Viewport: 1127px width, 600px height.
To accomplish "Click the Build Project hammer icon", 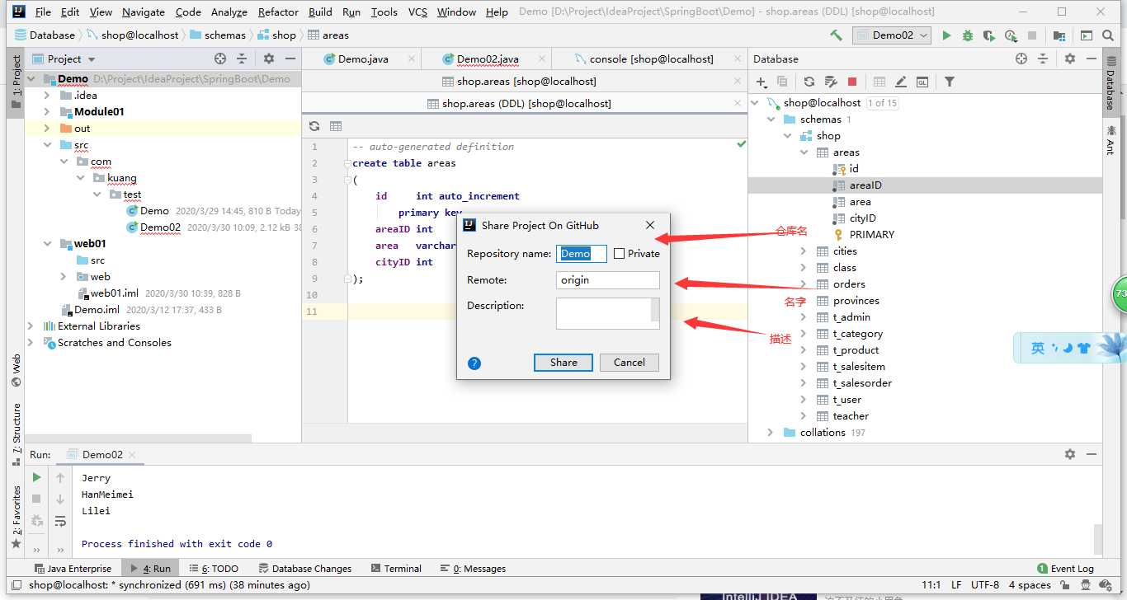I will 837,35.
